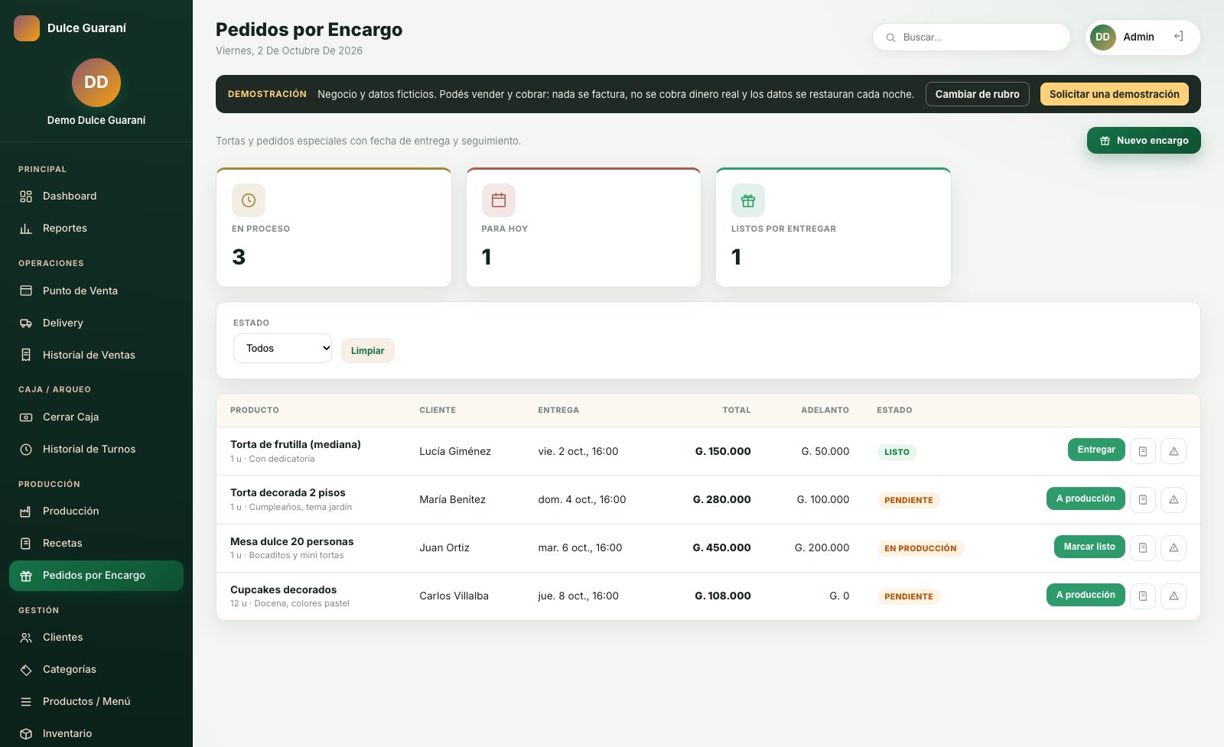Screen dimensions: 1224x747
Task: Click the document icon in María Benítez row
Action: click(x=1143, y=499)
